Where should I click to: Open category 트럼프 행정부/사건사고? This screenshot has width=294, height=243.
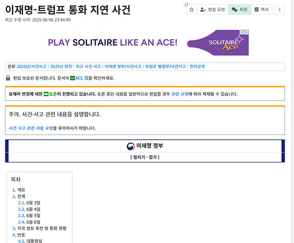click(x=165, y=66)
